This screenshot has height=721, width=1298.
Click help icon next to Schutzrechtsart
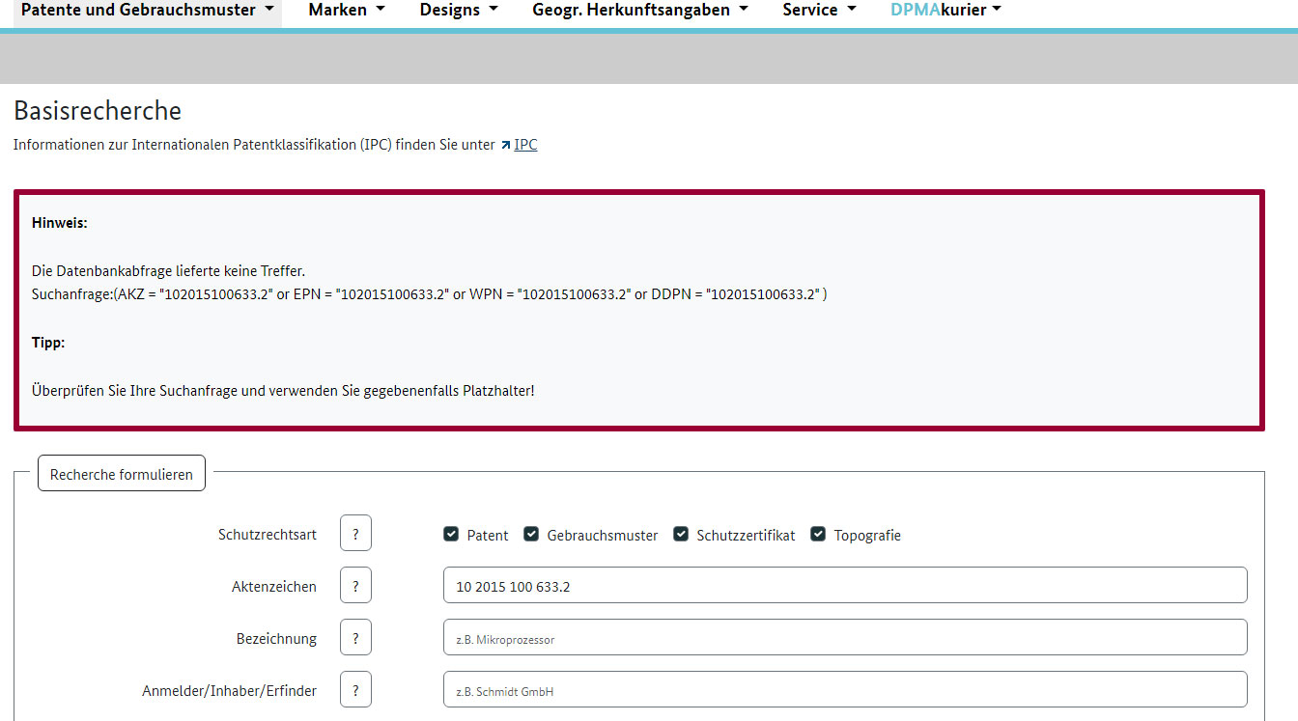355,534
